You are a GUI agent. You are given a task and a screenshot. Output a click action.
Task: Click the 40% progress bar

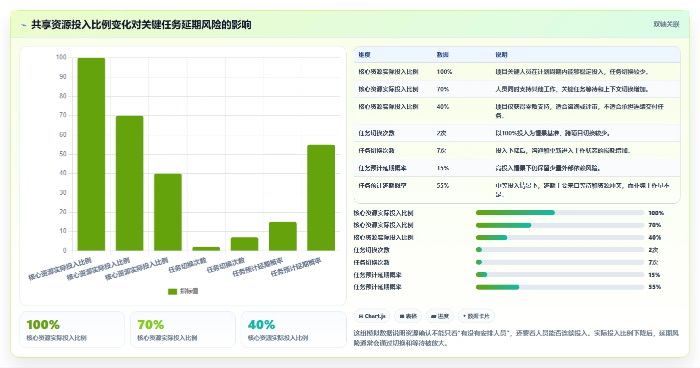click(x=560, y=238)
